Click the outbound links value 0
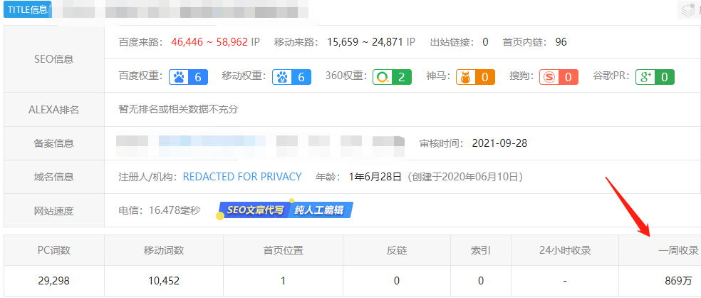This screenshot has height=298, width=701. (x=485, y=43)
